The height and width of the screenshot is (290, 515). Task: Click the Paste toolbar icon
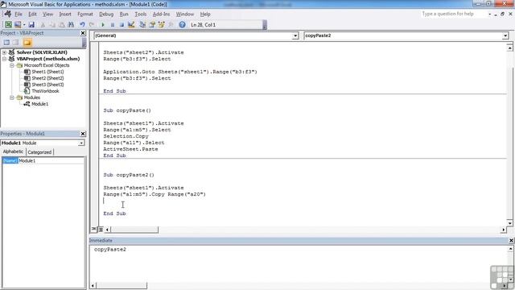(x=61, y=25)
